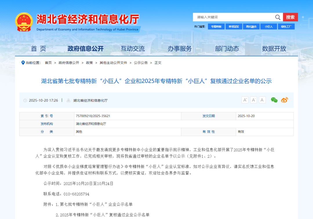
Task: Open the 首页 navigation tab
Action: pyautogui.click(x=39, y=49)
